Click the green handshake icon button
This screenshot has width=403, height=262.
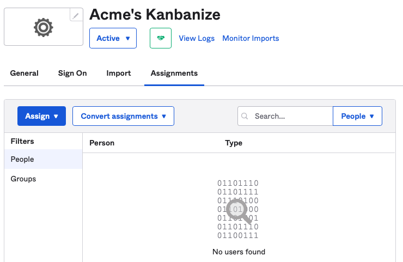[x=161, y=38]
